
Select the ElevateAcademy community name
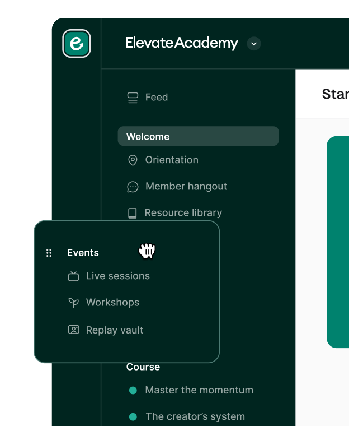tap(182, 43)
